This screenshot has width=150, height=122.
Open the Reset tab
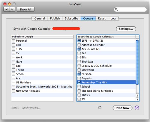click(102, 19)
